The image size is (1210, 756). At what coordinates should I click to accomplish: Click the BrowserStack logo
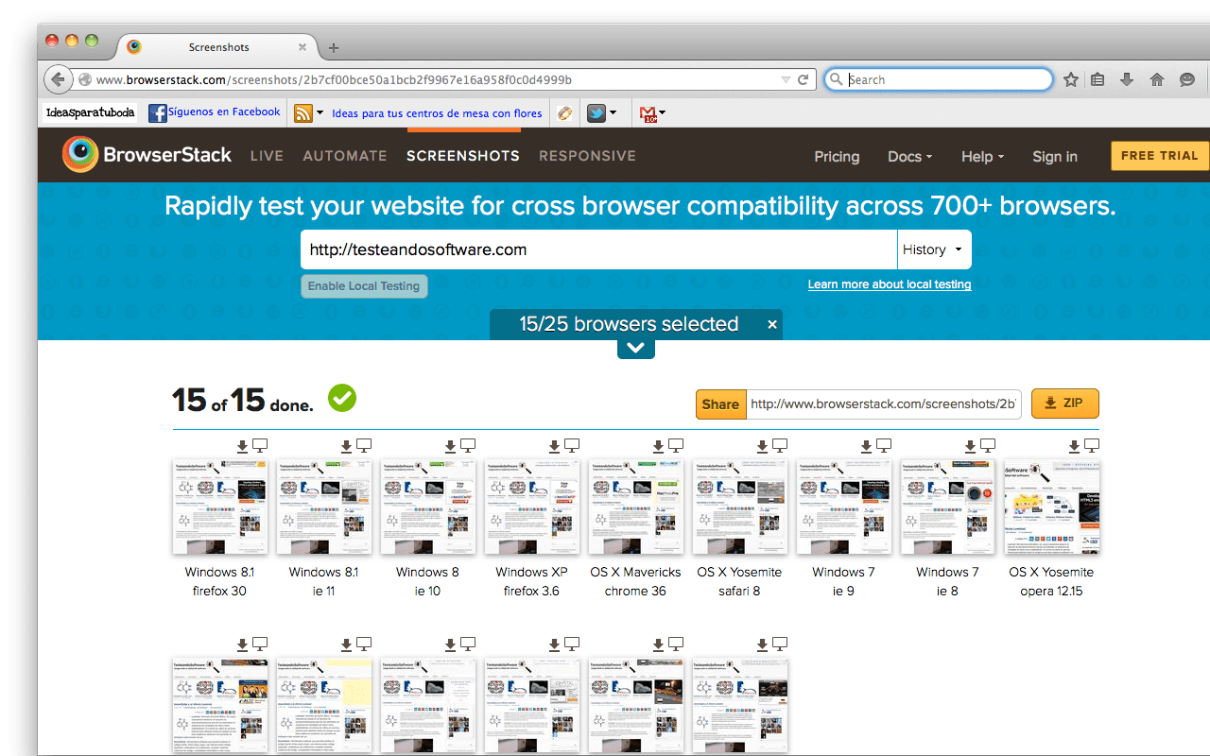coord(147,154)
